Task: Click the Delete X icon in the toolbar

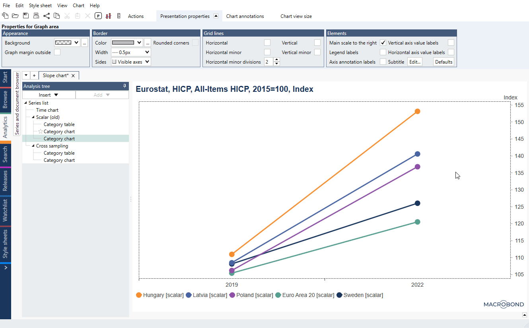Action: point(88,16)
